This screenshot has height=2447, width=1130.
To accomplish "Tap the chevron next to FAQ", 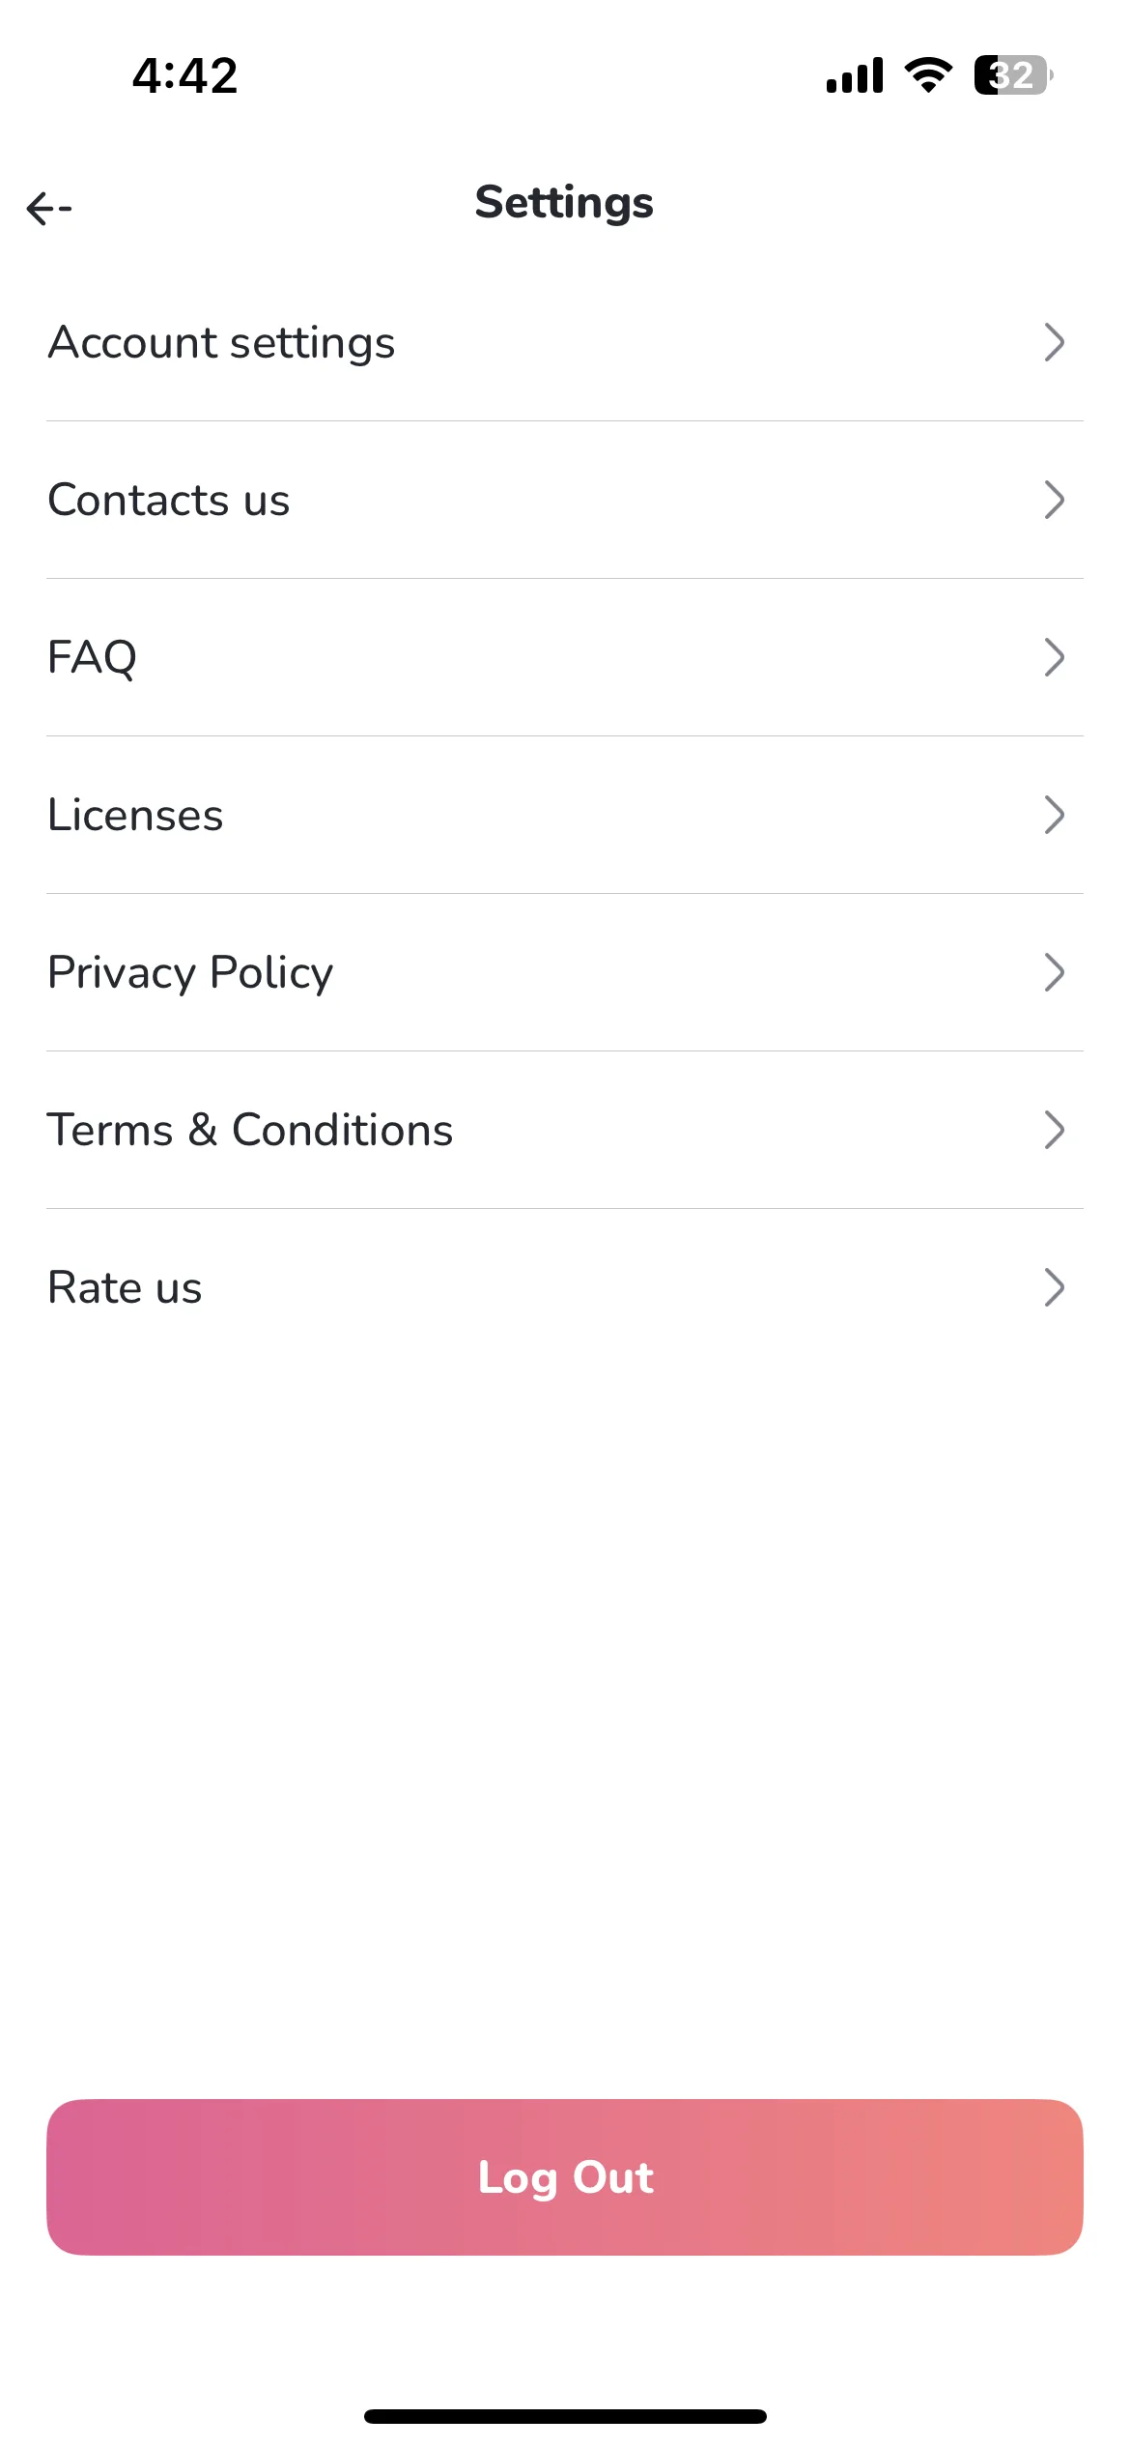I will pos(1055,657).
